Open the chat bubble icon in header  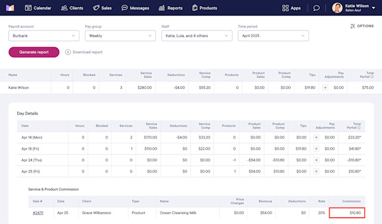(x=316, y=8)
